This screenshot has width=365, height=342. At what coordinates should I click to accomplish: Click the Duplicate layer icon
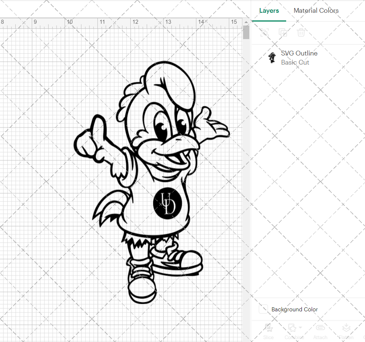pos(283,32)
